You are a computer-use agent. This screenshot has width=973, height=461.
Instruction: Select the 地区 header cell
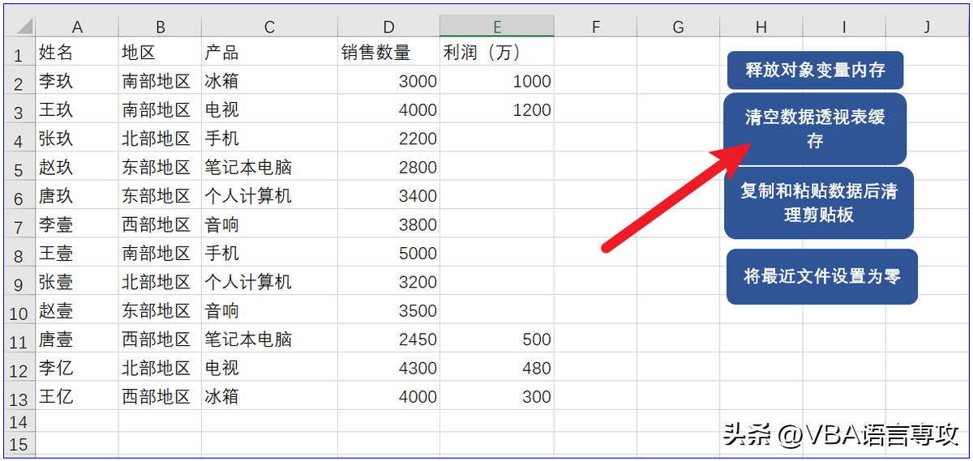(x=160, y=53)
